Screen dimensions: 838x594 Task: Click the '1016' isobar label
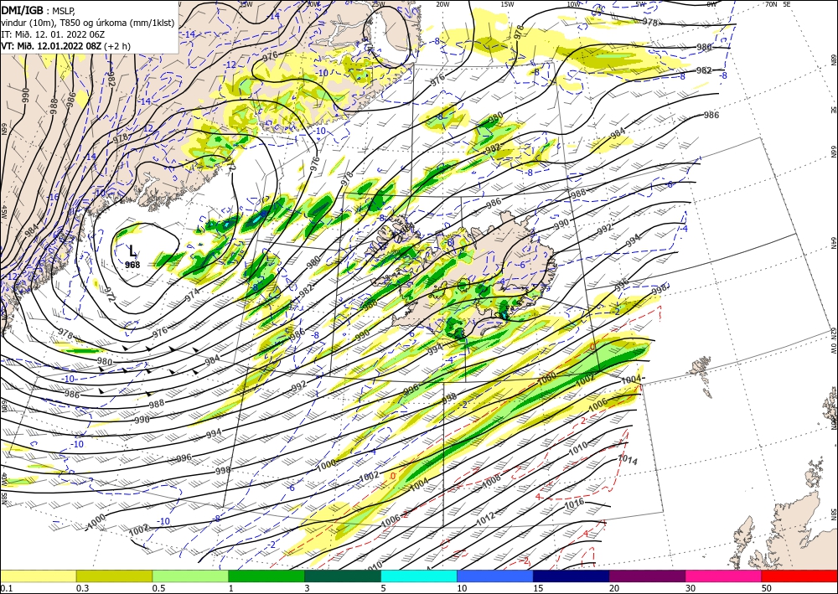pos(575,504)
